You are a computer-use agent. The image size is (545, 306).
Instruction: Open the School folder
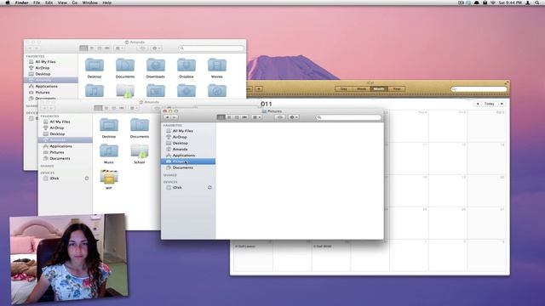coord(140,154)
